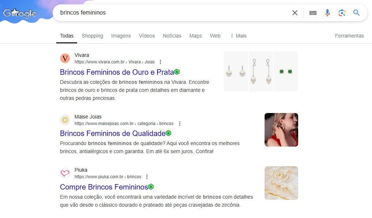Click green badge beside Vivara result title
The width and height of the screenshot is (372, 218).
click(x=177, y=72)
